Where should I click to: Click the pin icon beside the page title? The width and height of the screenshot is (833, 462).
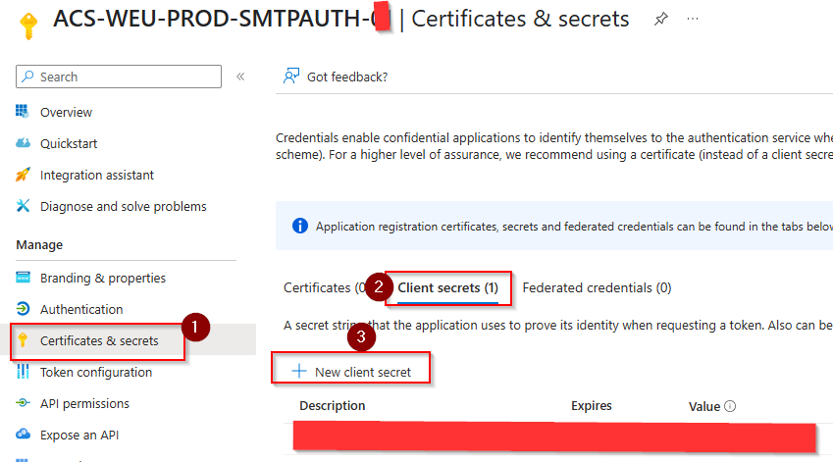[661, 20]
